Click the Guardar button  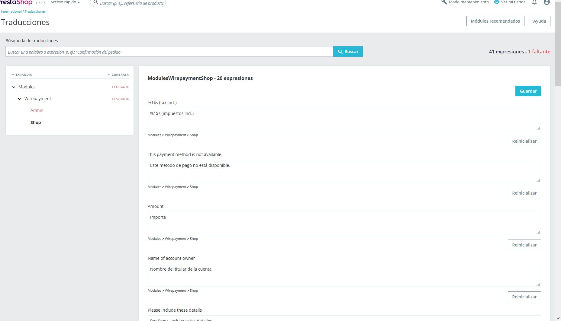[528, 91]
